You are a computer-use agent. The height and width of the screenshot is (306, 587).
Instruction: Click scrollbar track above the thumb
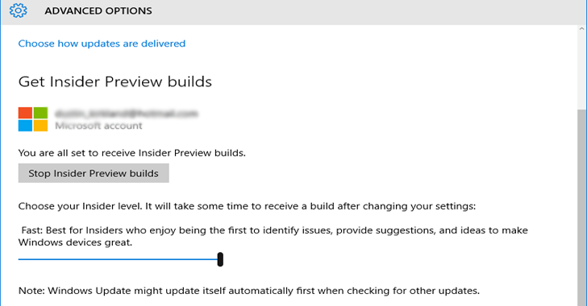point(582,71)
